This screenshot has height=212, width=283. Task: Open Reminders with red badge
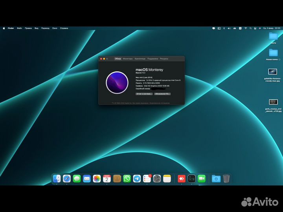coord(147,179)
